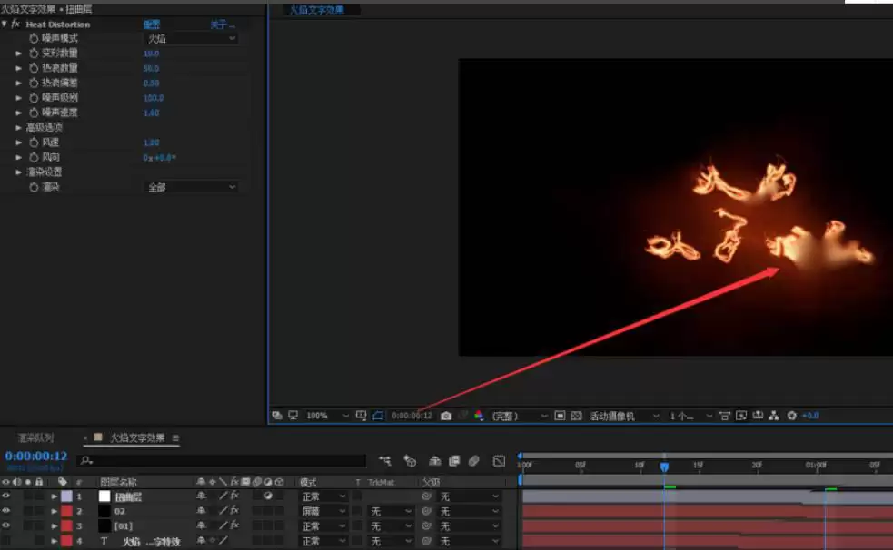Select the 火焰文字效果 composition viewer tab
Screen dimensions: 893x550
pos(317,10)
